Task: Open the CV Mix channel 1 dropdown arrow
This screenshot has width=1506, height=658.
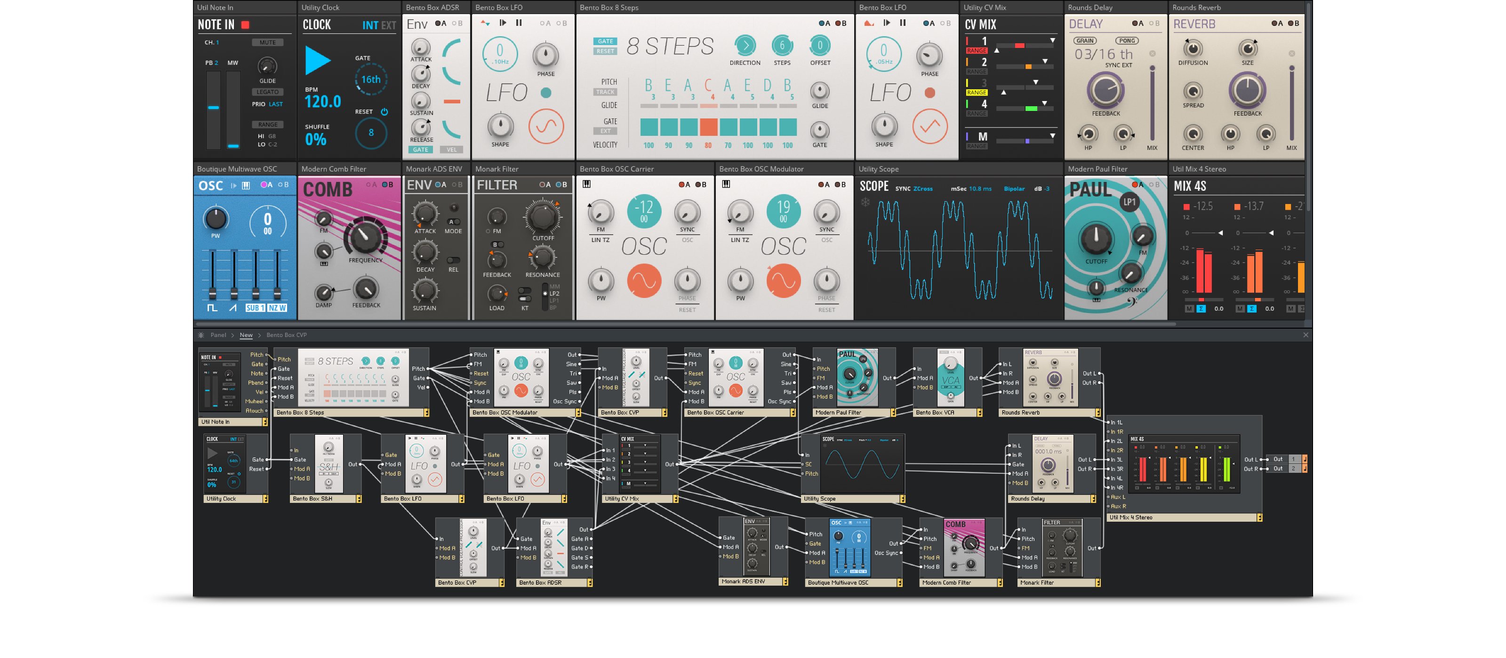Action: click(x=1052, y=40)
